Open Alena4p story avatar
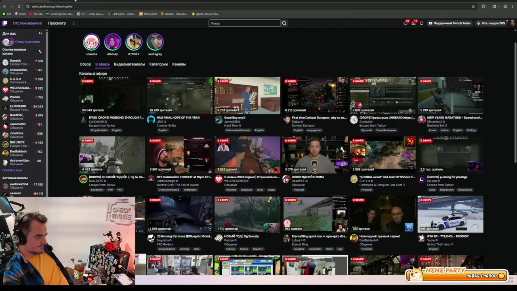Screen dimensions: 517x291 pyautogui.click(x=113, y=42)
